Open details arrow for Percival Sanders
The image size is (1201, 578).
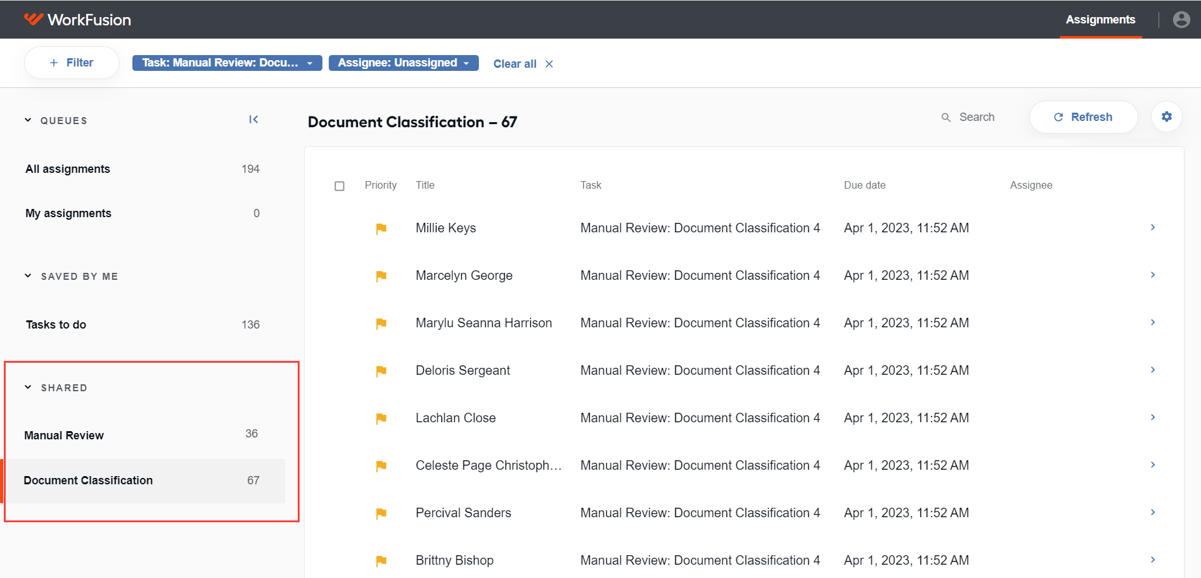(1153, 512)
